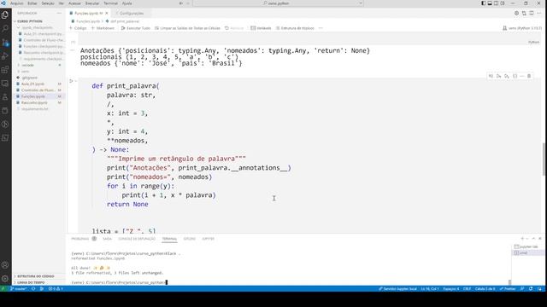Open the Testing flask view
547x307 pixels.
[5, 96]
